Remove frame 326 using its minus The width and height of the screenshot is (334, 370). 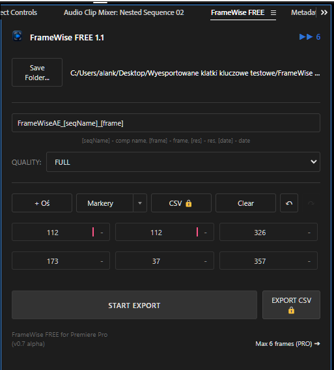pos(309,233)
